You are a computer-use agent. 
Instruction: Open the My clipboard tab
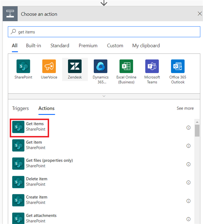pyautogui.click(x=146, y=46)
